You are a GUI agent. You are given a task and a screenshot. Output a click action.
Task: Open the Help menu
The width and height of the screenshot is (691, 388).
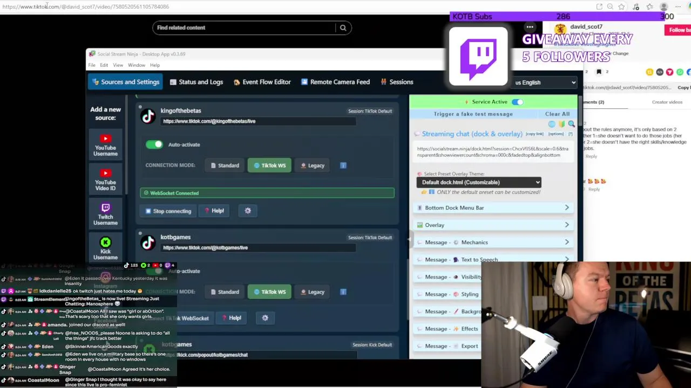[x=155, y=65]
